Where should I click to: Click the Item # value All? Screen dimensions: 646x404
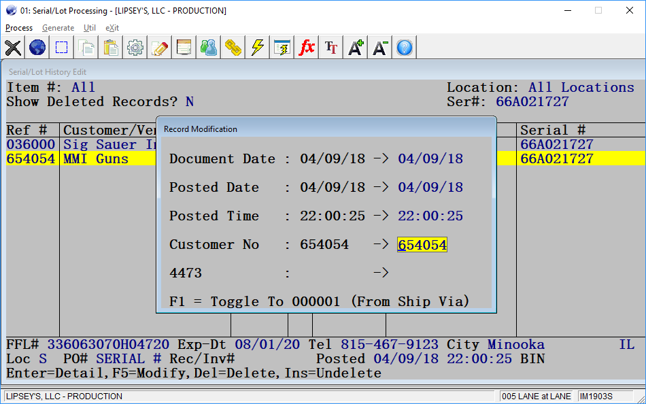pyautogui.click(x=83, y=87)
